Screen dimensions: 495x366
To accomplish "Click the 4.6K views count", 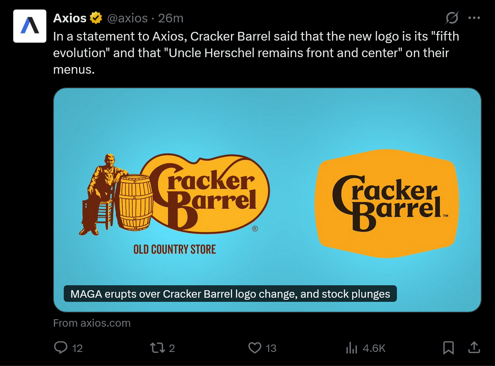I will [374, 348].
